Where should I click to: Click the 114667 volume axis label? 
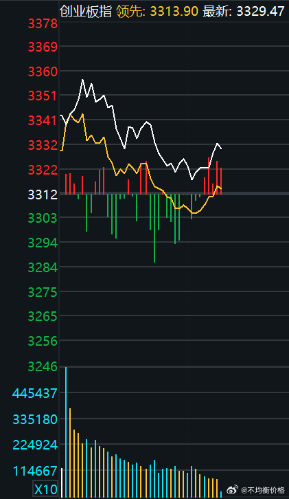[x=35, y=471]
